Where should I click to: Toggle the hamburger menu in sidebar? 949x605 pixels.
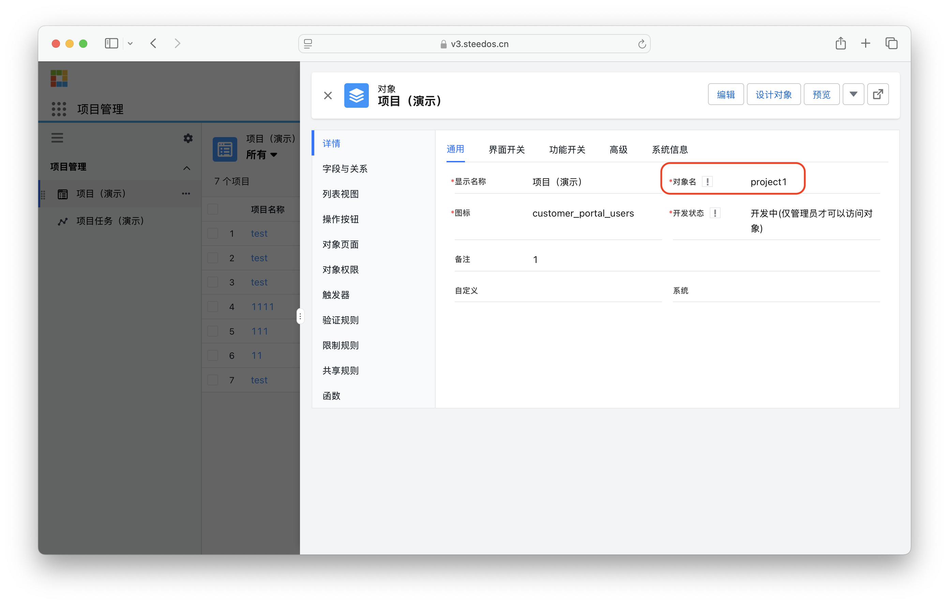[x=57, y=138]
